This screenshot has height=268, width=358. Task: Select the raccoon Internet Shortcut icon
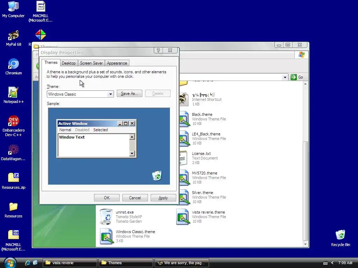[184, 99]
